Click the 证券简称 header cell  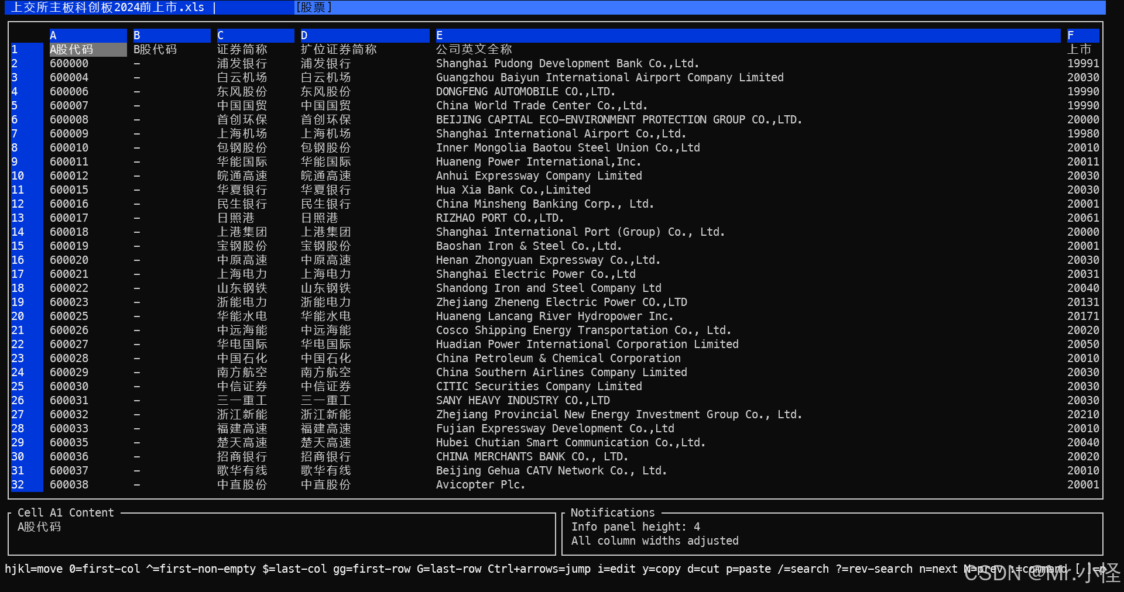click(x=242, y=49)
